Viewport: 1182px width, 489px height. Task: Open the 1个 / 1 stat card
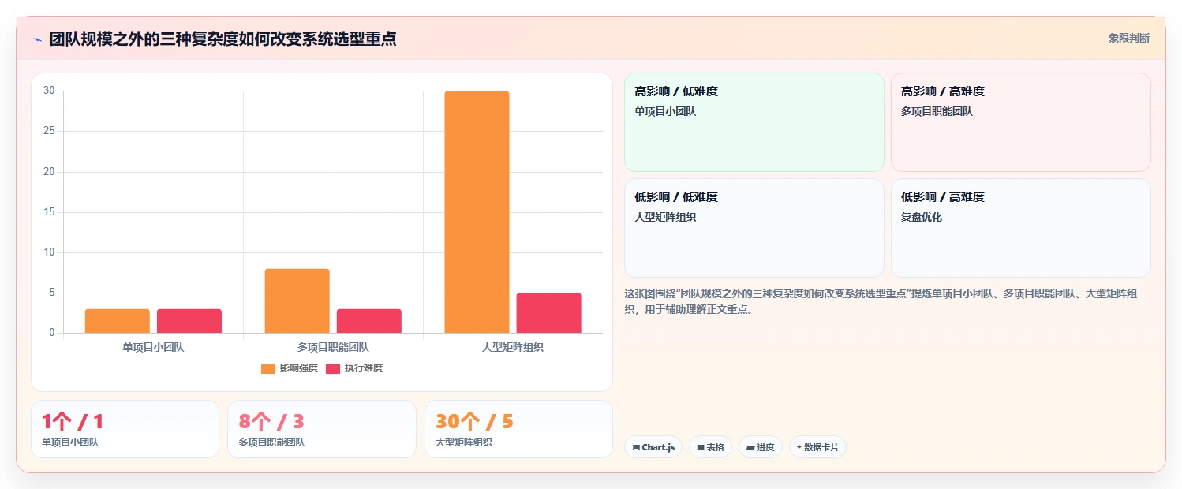125,429
